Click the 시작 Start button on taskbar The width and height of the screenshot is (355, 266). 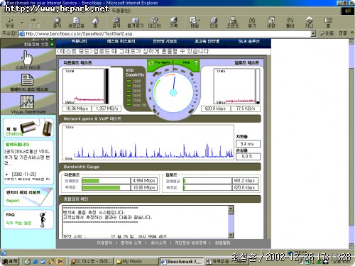click(10, 261)
